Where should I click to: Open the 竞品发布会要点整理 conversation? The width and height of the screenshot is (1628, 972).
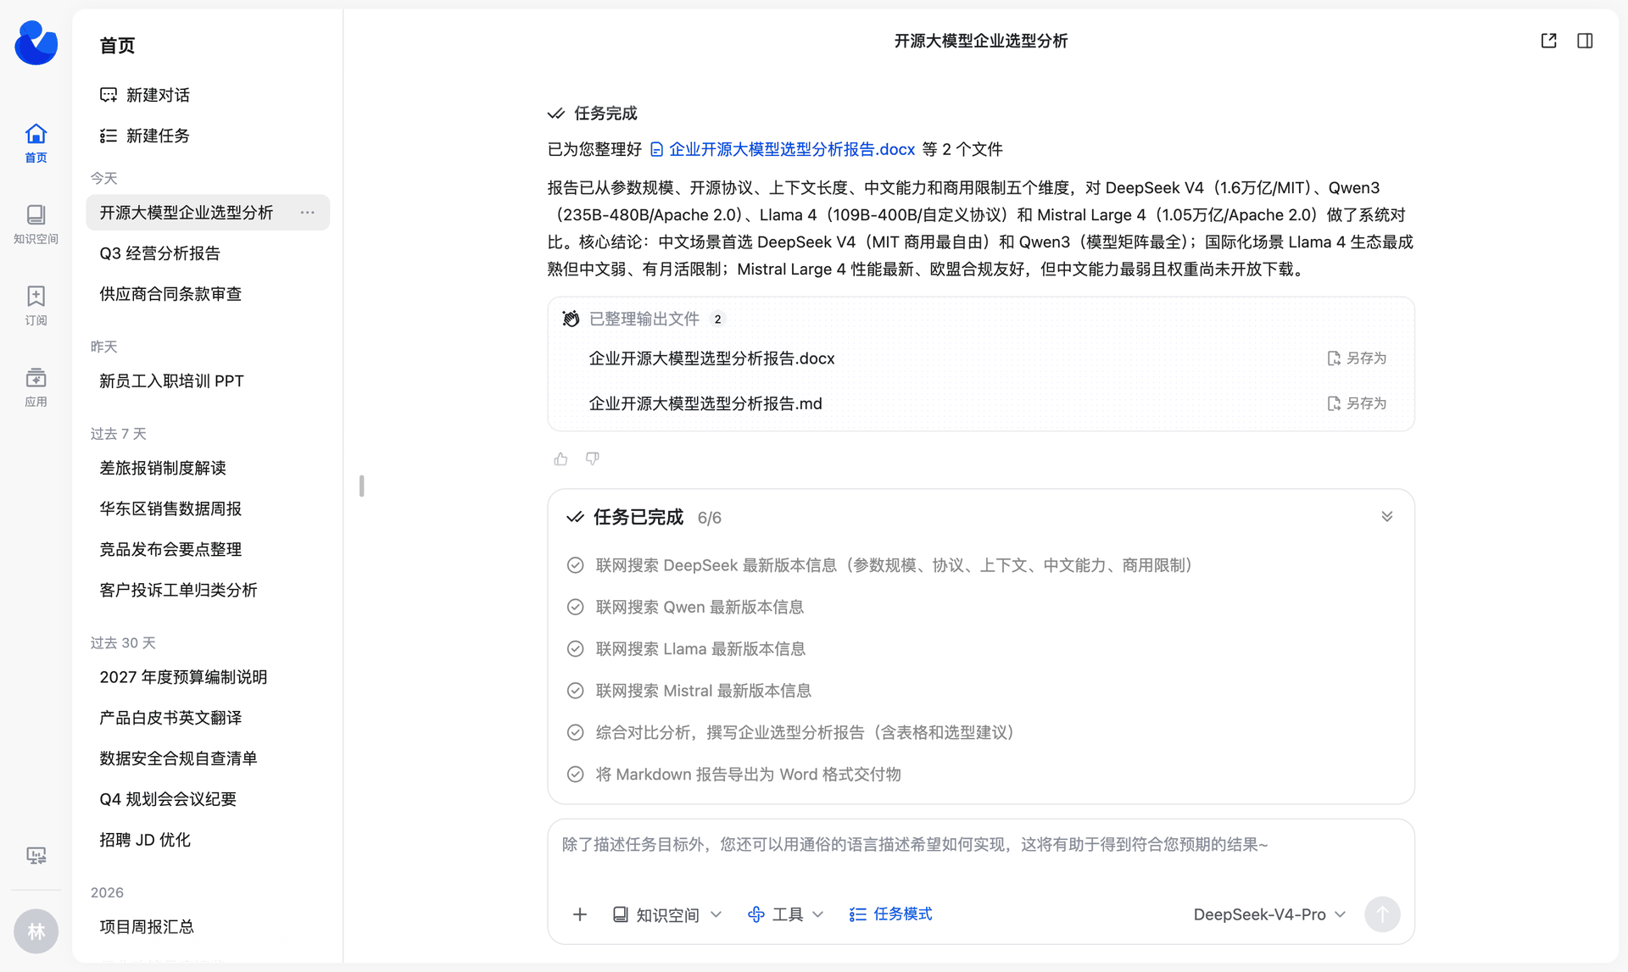(x=208, y=549)
